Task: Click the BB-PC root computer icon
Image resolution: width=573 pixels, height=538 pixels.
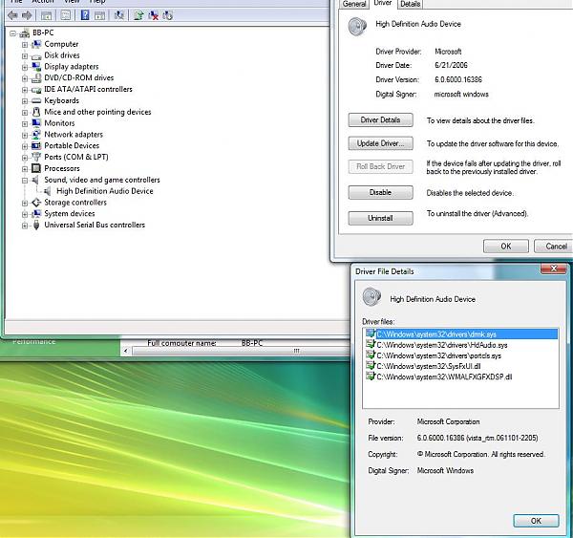Action: (x=25, y=33)
